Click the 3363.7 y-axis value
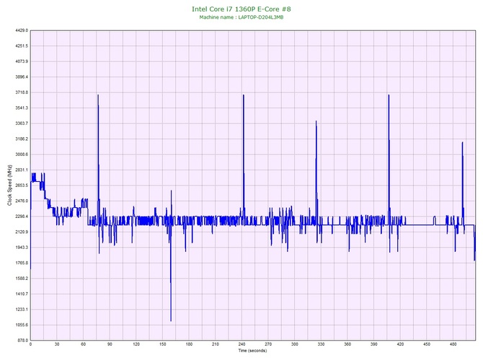This screenshot has width=483, height=363. pos(22,123)
